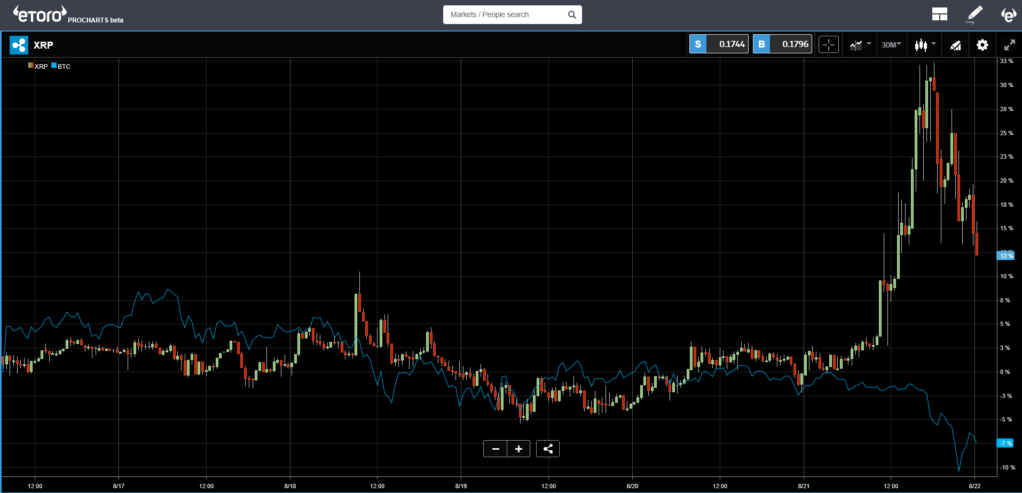Click the BTC legend color swatch
The height and width of the screenshot is (493, 1022).
click(54, 66)
